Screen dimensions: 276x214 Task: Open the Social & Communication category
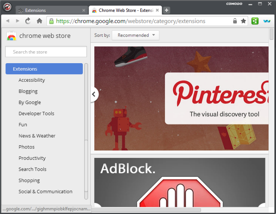[x=45, y=191]
